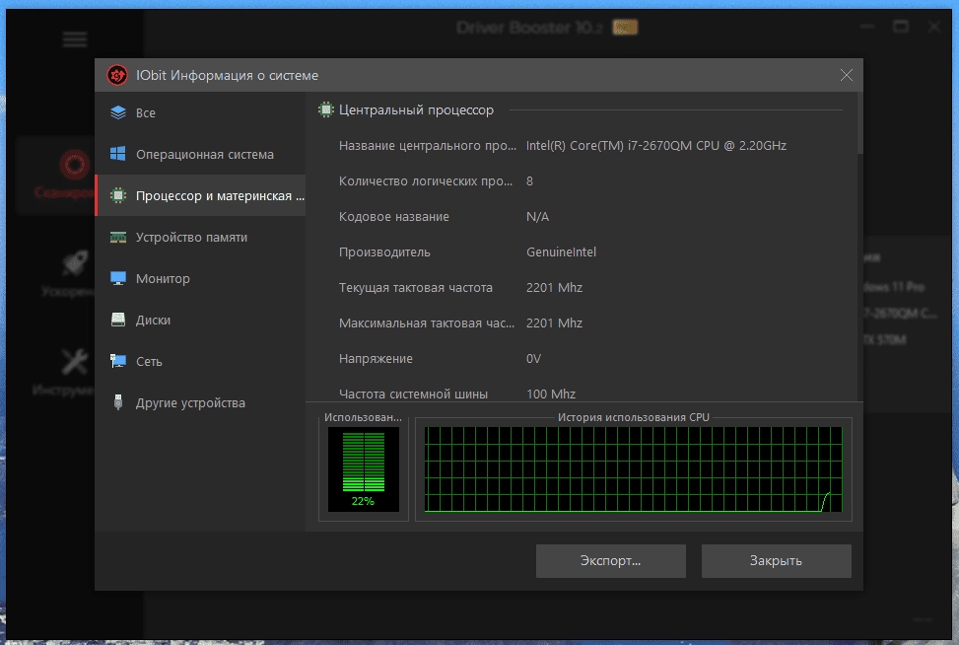Click the monitor icon beside Монитор
The image size is (959, 645).
coord(118,278)
